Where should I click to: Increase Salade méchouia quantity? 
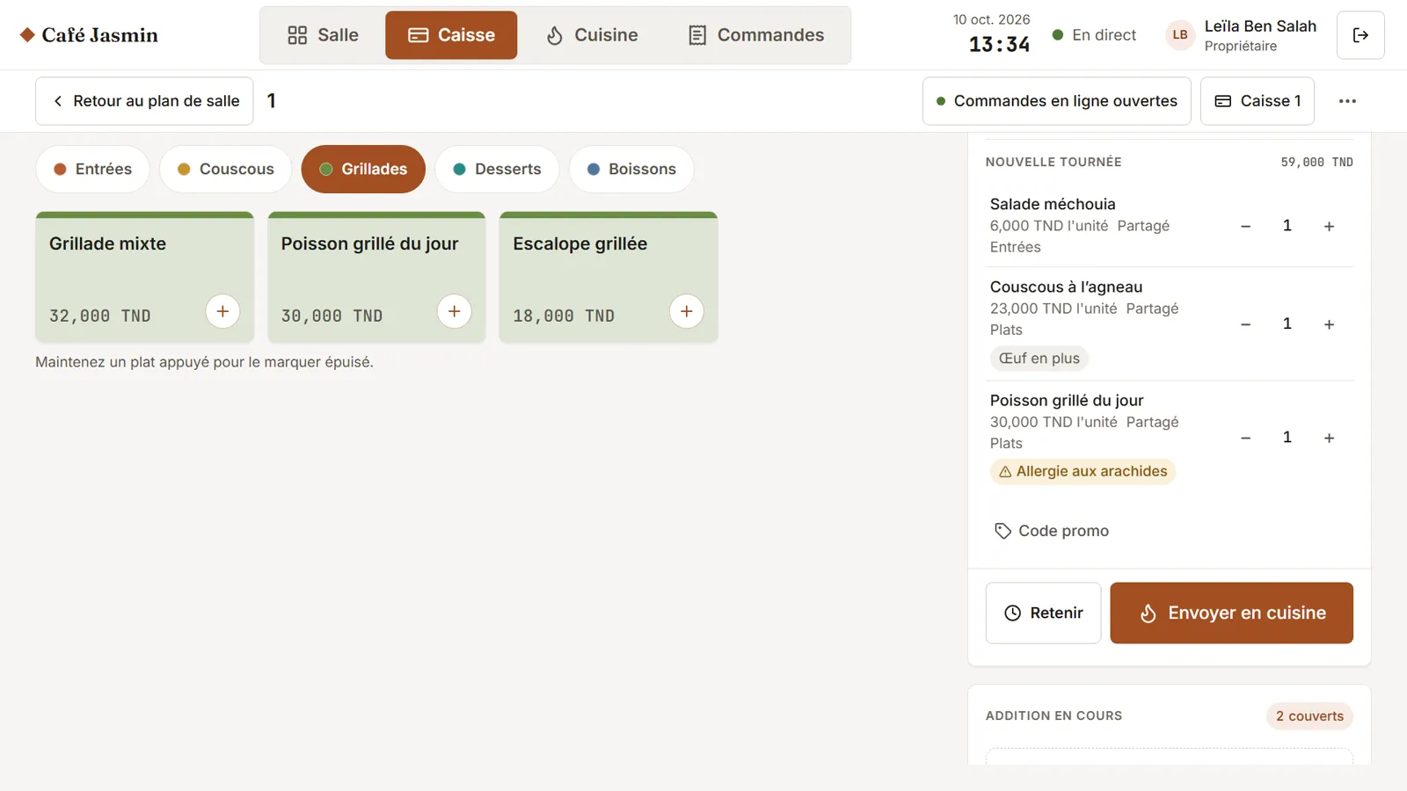[1329, 226]
